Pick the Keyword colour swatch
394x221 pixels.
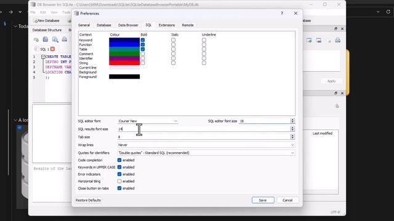(x=124, y=40)
